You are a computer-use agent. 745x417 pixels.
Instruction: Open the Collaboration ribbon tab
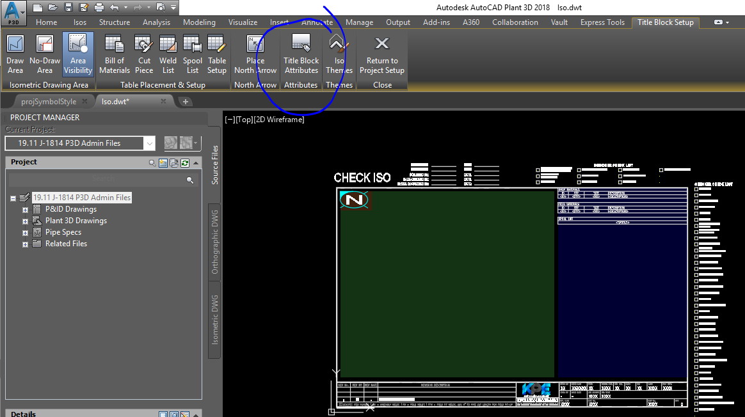click(x=515, y=22)
